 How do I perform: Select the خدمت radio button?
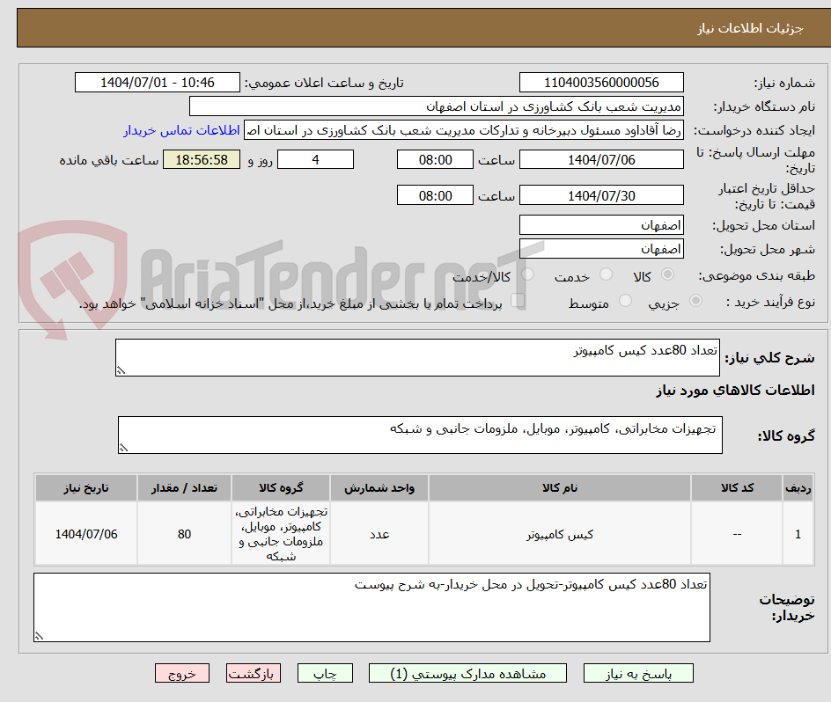605,274
